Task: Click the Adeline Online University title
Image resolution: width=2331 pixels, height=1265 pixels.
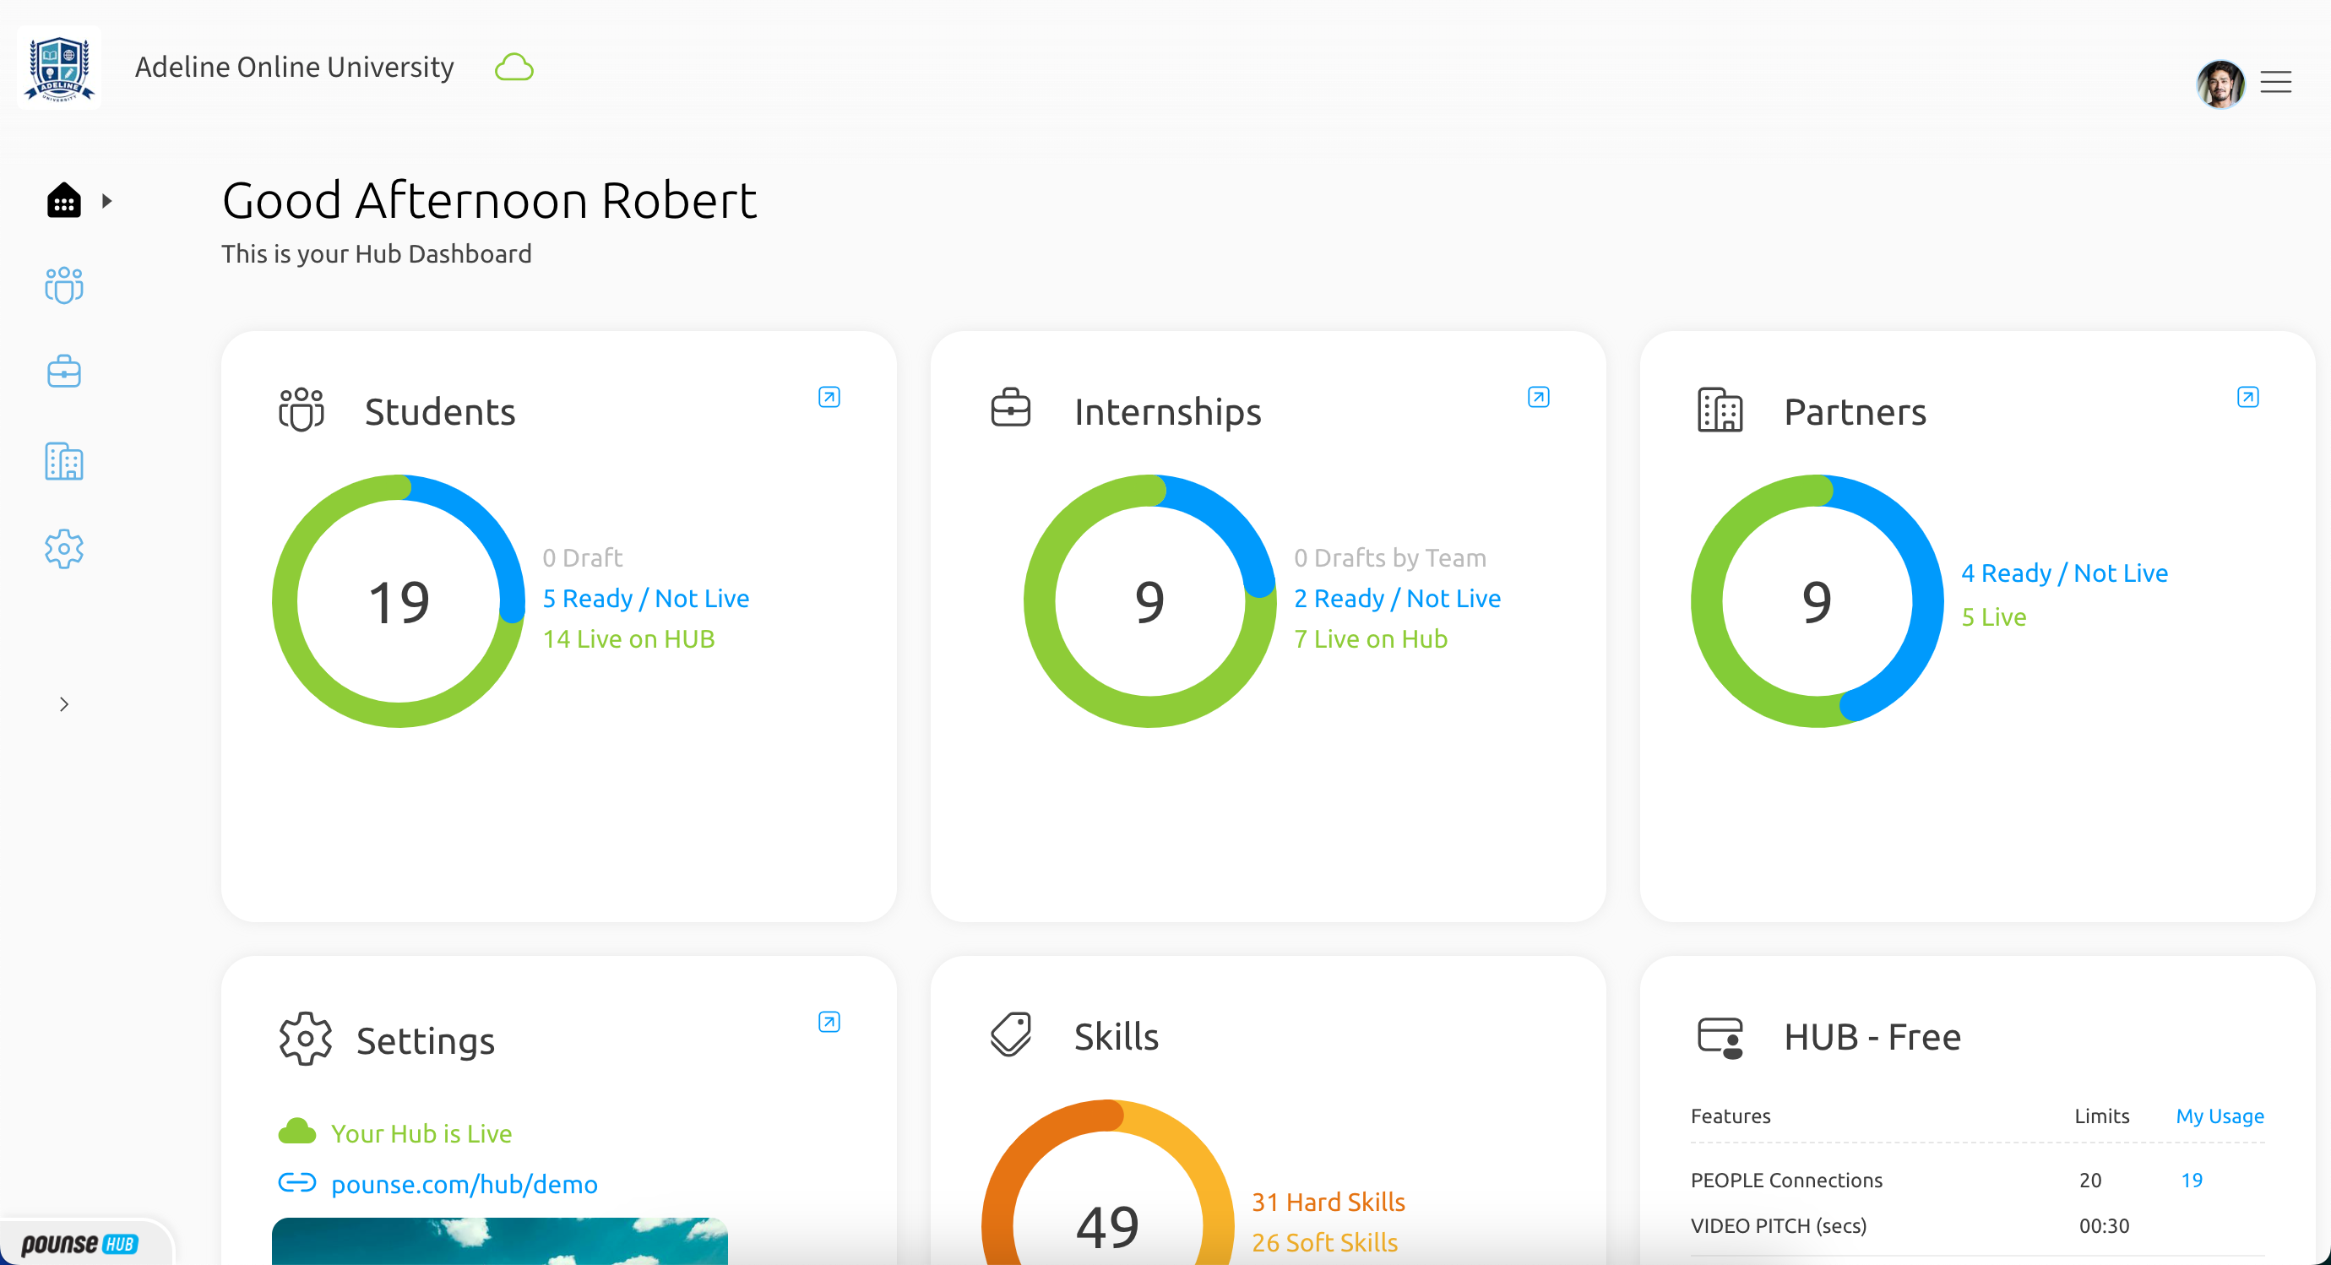Action: (294, 67)
